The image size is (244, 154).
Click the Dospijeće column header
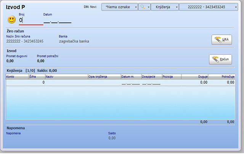click(x=152, y=77)
